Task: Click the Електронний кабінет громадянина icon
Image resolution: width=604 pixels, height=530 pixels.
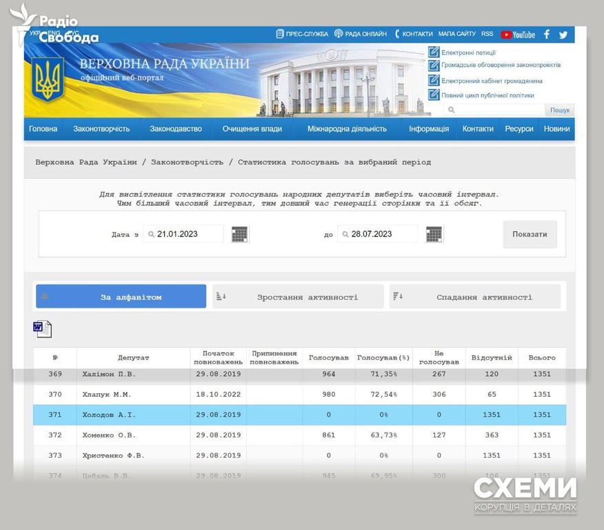Action: tap(434, 81)
